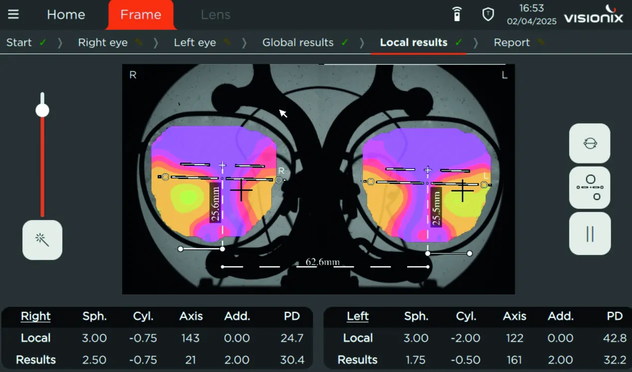
Task: Click the lens rotate/flip view button
Action: [590, 144]
